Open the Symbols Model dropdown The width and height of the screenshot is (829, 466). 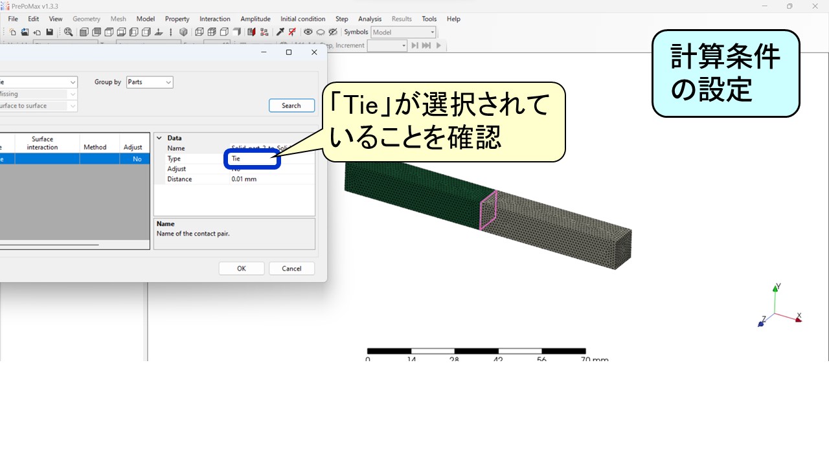[x=403, y=32]
